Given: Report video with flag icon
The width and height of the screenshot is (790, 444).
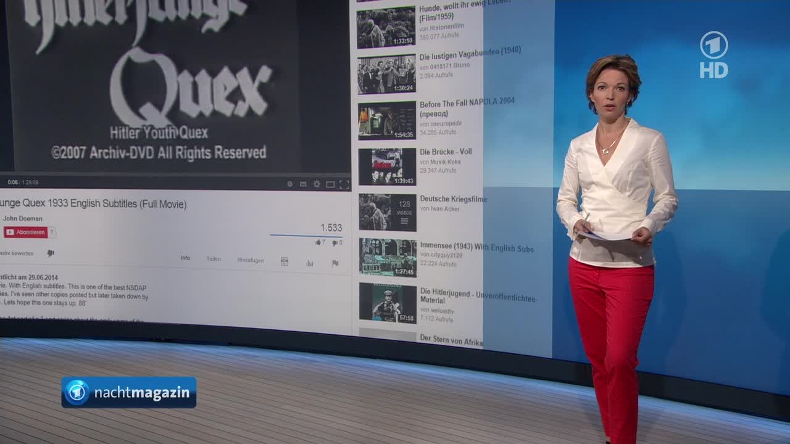Looking at the screenshot, I should [x=335, y=263].
